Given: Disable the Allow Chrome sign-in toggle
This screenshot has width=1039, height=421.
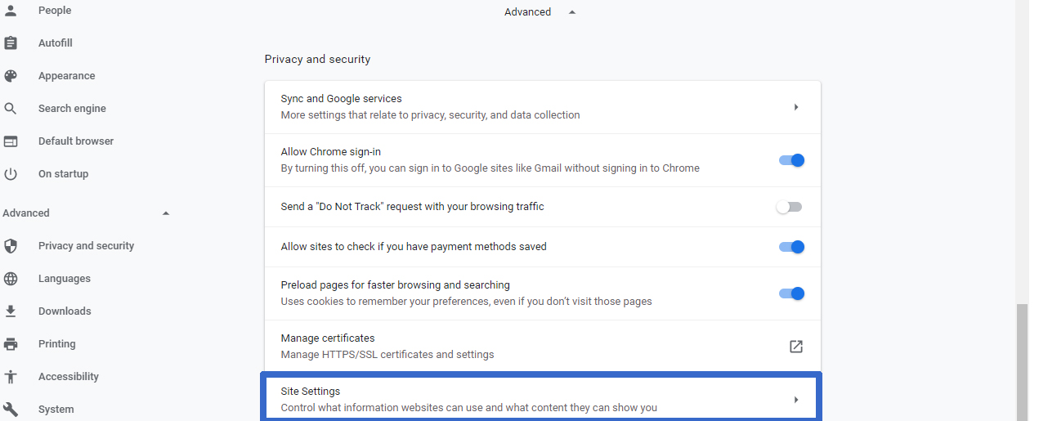Looking at the screenshot, I should click(x=791, y=160).
